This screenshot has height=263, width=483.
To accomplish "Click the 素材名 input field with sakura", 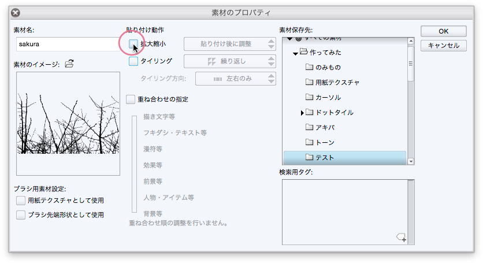I will click(x=69, y=44).
